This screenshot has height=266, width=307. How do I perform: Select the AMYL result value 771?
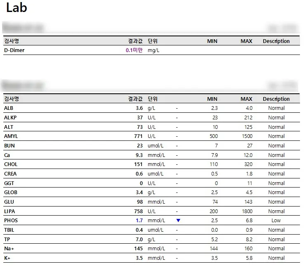(x=138, y=136)
